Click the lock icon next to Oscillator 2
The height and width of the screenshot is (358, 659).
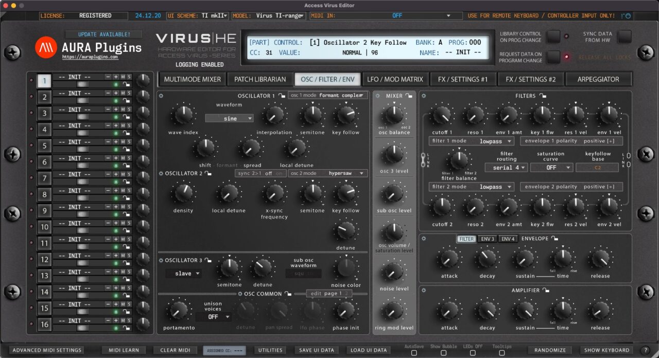click(x=207, y=173)
